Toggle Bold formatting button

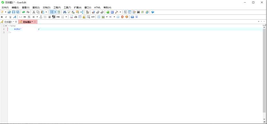(x=2, y=17)
